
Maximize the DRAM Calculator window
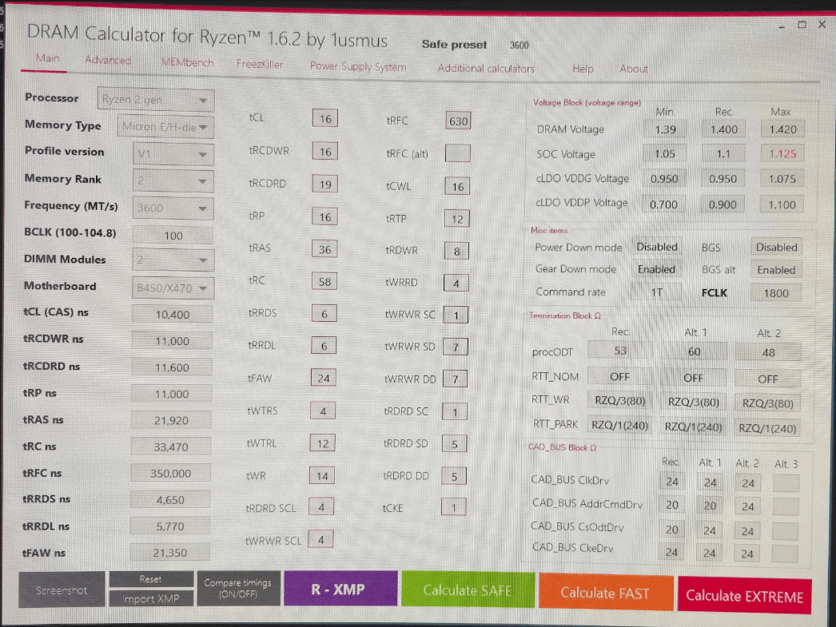[x=802, y=25]
